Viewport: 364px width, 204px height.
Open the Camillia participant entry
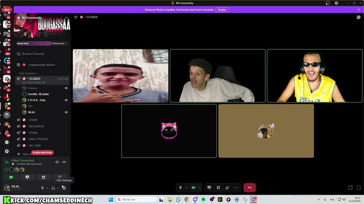[x=45, y=94]
